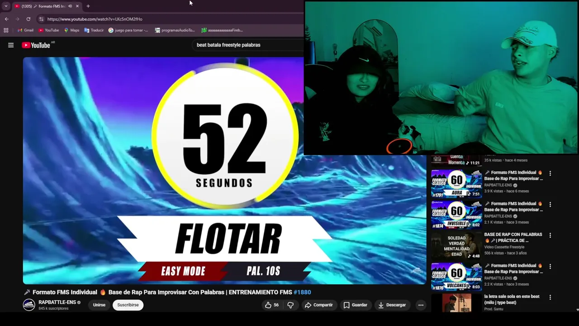Viewport: 579px width, 326px height.
Task: Open 'la letra sale sola' video thumbnail
Action: [x=456, y=302]
